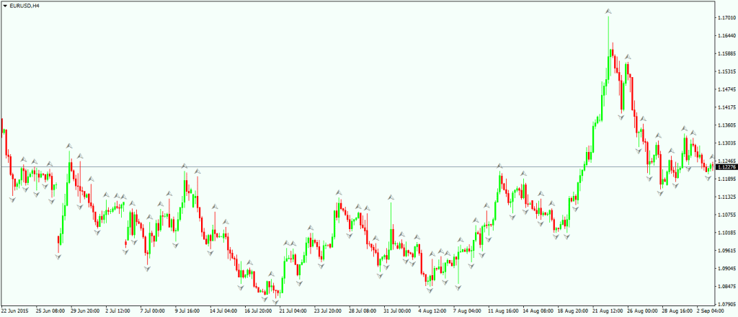Click the 2 Jul 12:00 time label
The width and height of the screenshot is (738, 317).
click(x=119, y=311)
